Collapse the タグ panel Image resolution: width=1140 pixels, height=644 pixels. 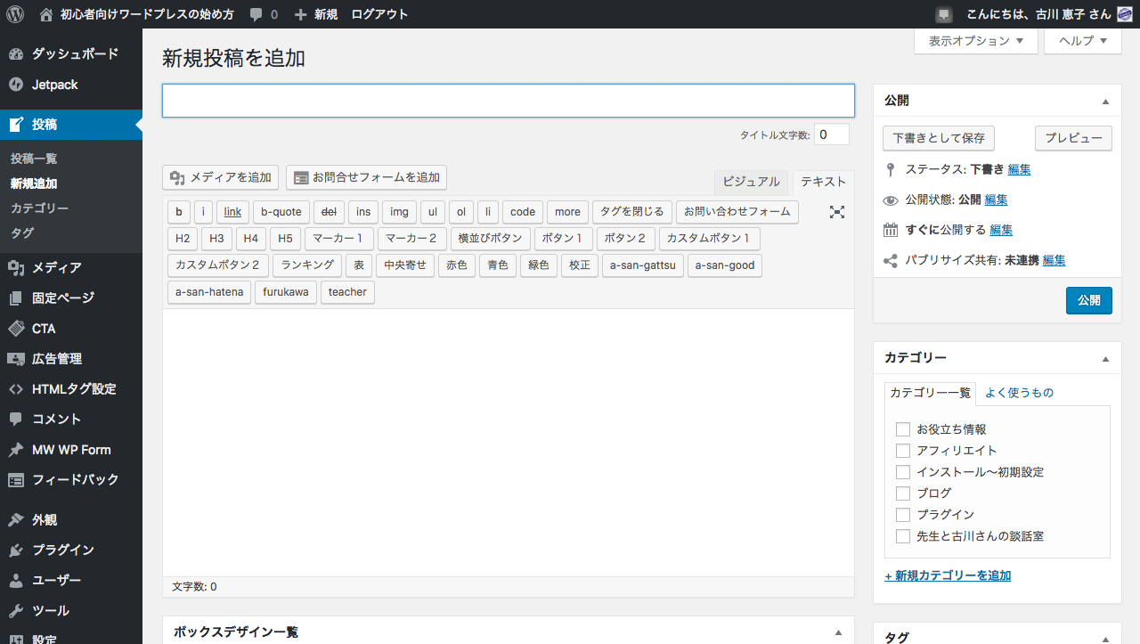point(1105,638)
